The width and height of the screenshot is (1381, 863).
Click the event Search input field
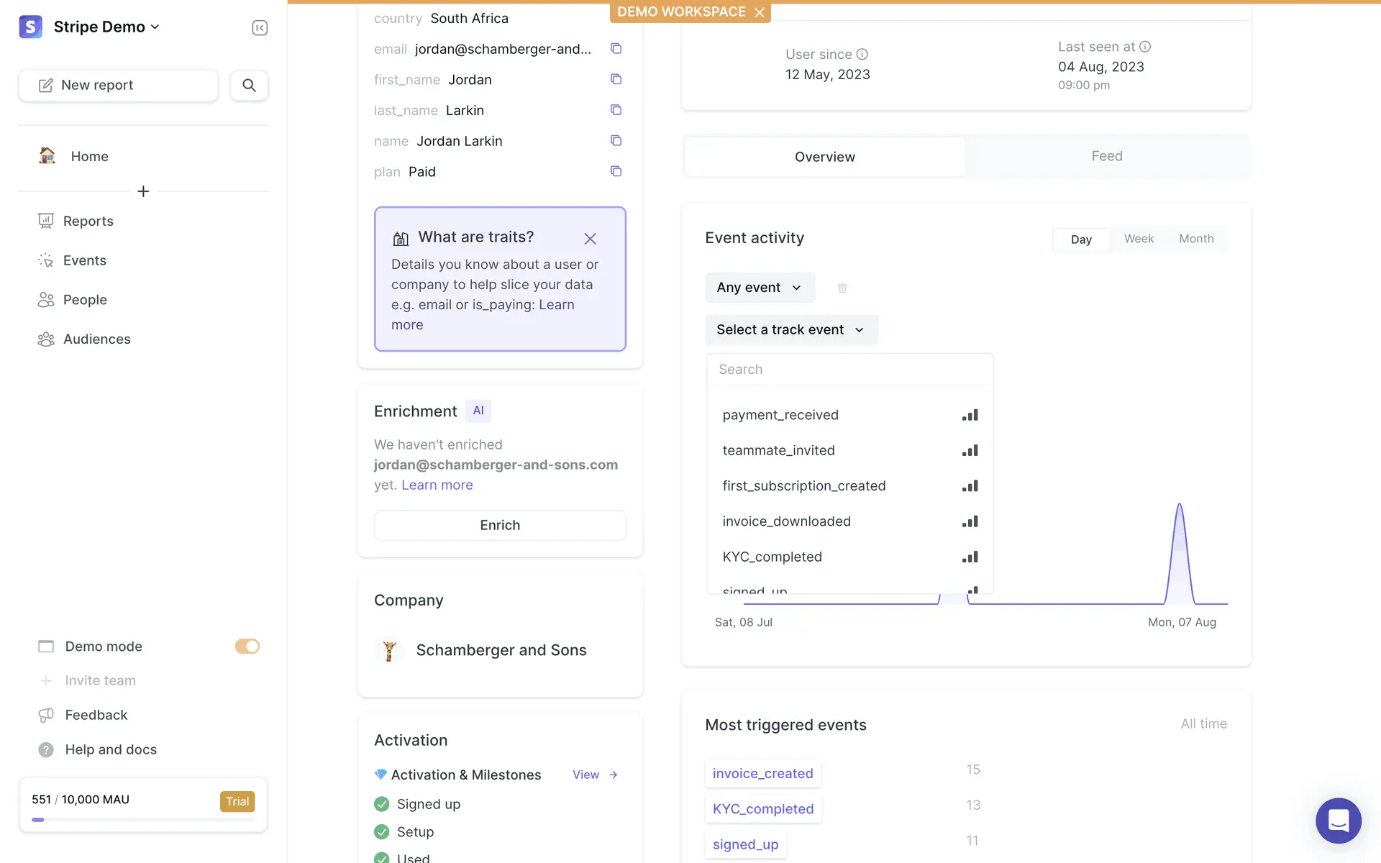(x=849, y=370)
